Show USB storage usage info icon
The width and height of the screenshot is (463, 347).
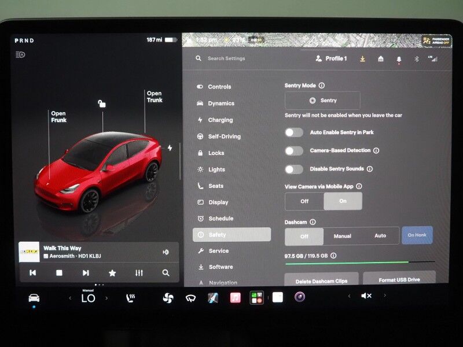coord(333,256)
